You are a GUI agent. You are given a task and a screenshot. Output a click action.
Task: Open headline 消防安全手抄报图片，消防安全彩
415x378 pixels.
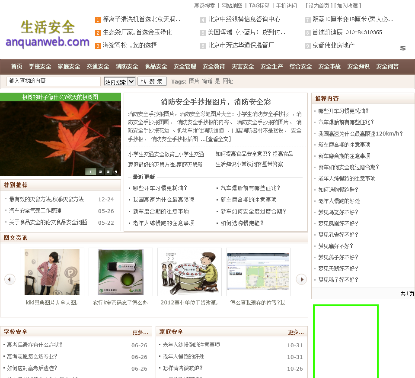click(x=216, y=102)
